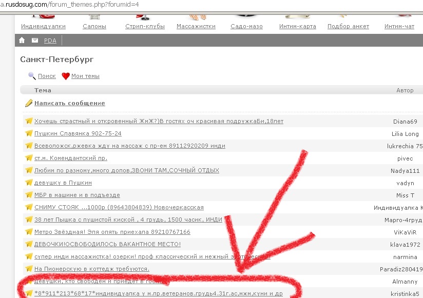Open the PDA version link
The width and height of the screenshot is (423, 298).
click(50, 41)
